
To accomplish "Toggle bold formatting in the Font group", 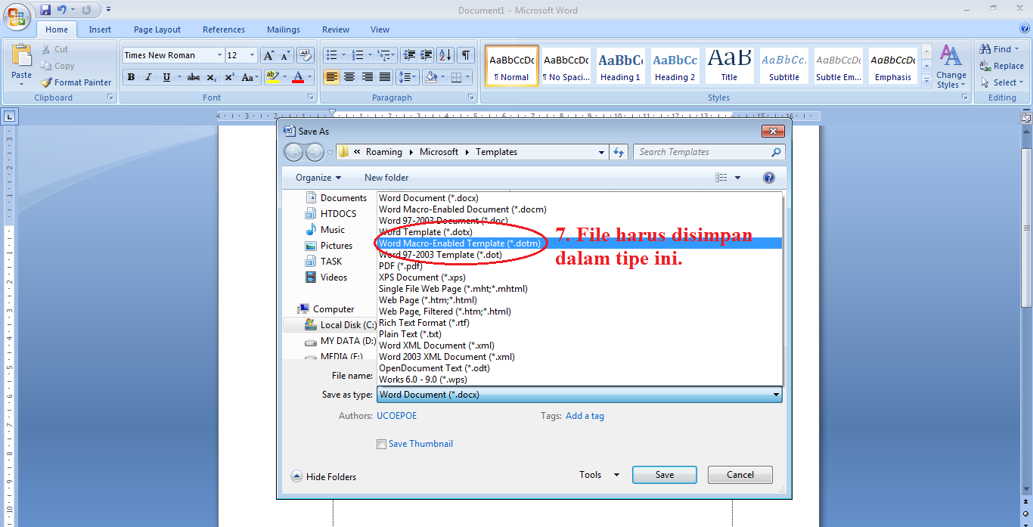I will [x=131, y=77].
